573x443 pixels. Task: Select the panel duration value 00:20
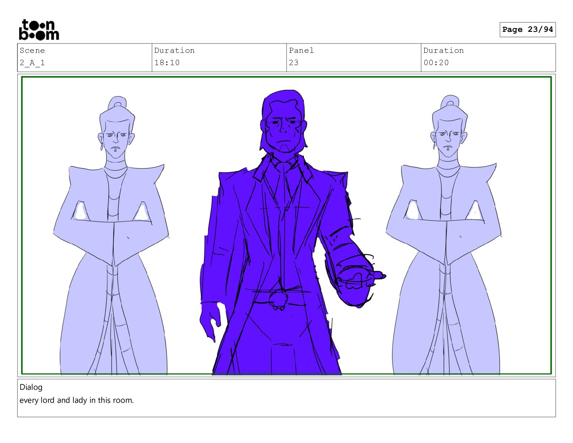[436, 63]
